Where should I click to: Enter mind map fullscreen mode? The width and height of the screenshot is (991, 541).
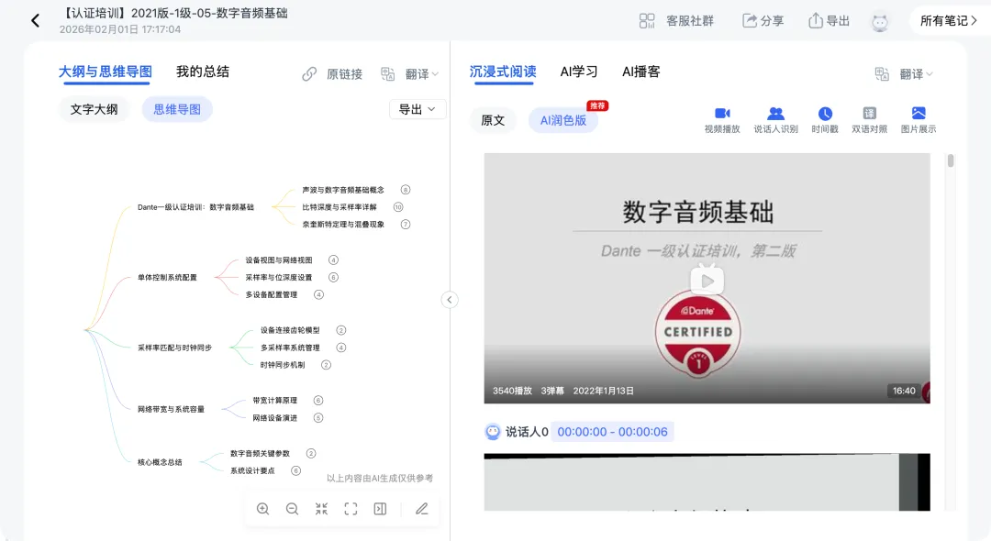click(x=351, y=509)
